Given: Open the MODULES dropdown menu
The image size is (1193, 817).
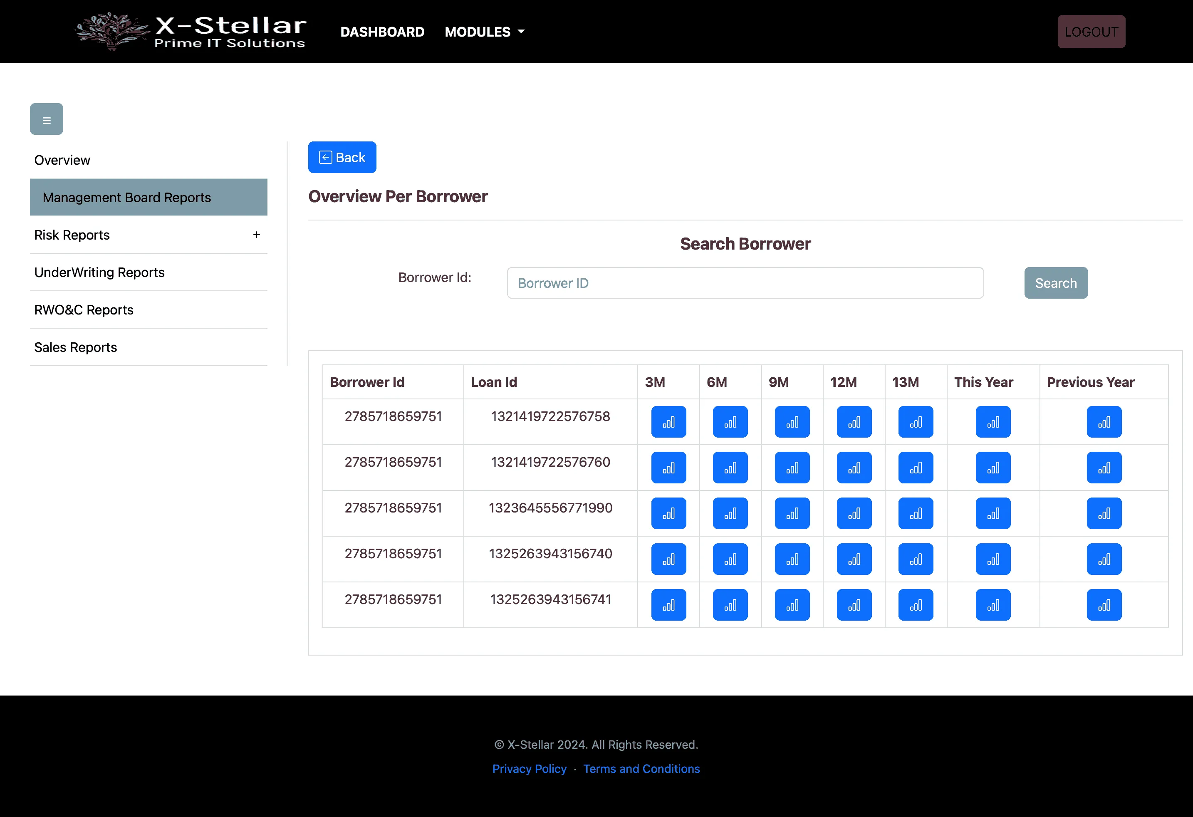Looking at the screenshot, I should pyautogui.click(x=484, y=32).
